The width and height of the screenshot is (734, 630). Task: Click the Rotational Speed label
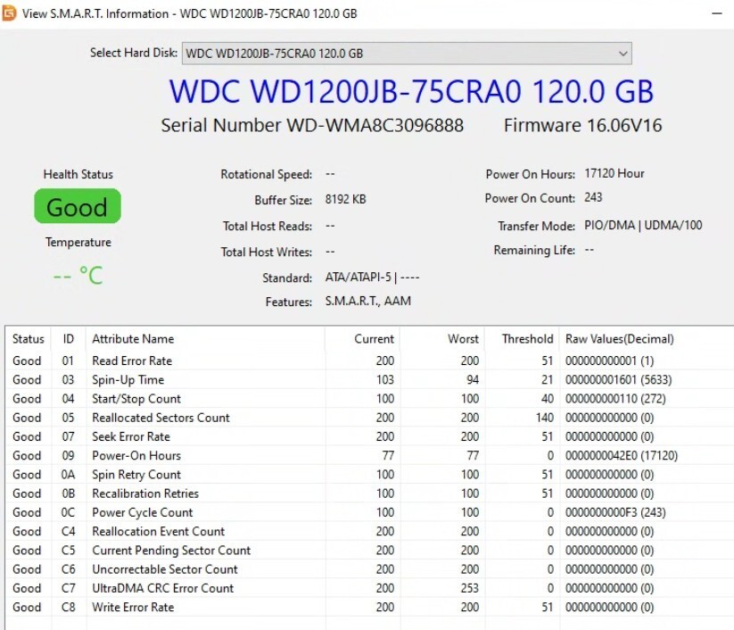click(x=267, y=174)
